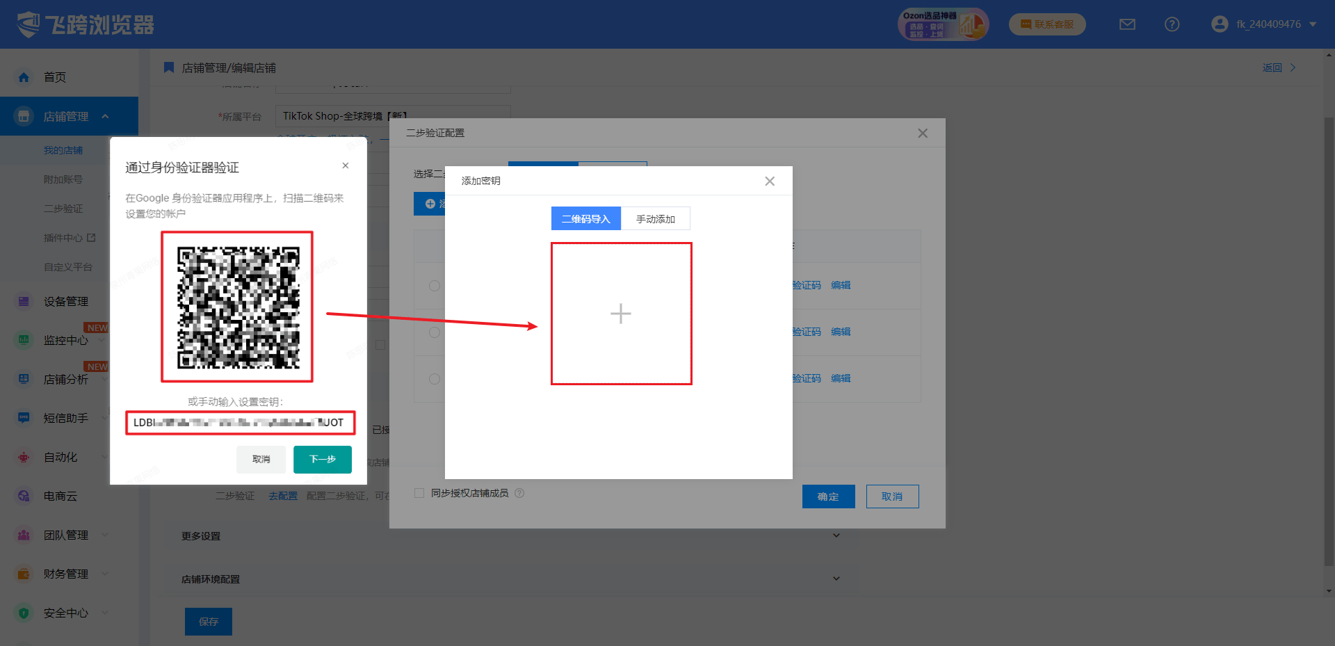Click 编辑 link in first row
This screenshot has width=1335, height=646.
pos(841,285)
